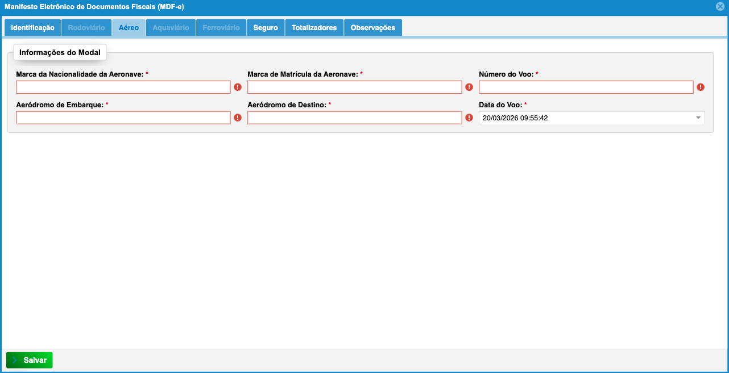
Task: Select the Aéreo tab
Action: (129, 28)
